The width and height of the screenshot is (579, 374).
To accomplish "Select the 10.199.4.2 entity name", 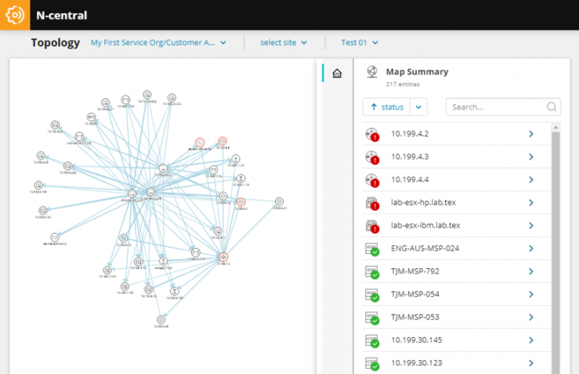I will (410, 134).
